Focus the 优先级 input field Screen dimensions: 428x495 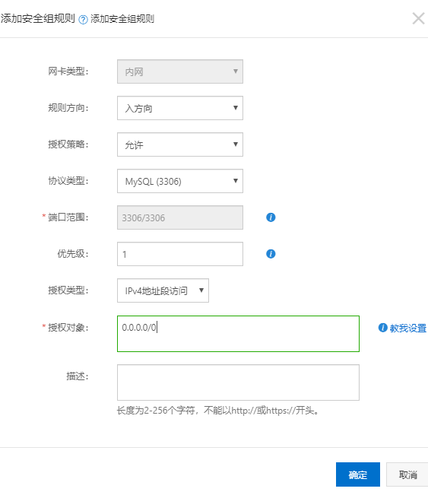pyautogui.click(x=180, y=254)
